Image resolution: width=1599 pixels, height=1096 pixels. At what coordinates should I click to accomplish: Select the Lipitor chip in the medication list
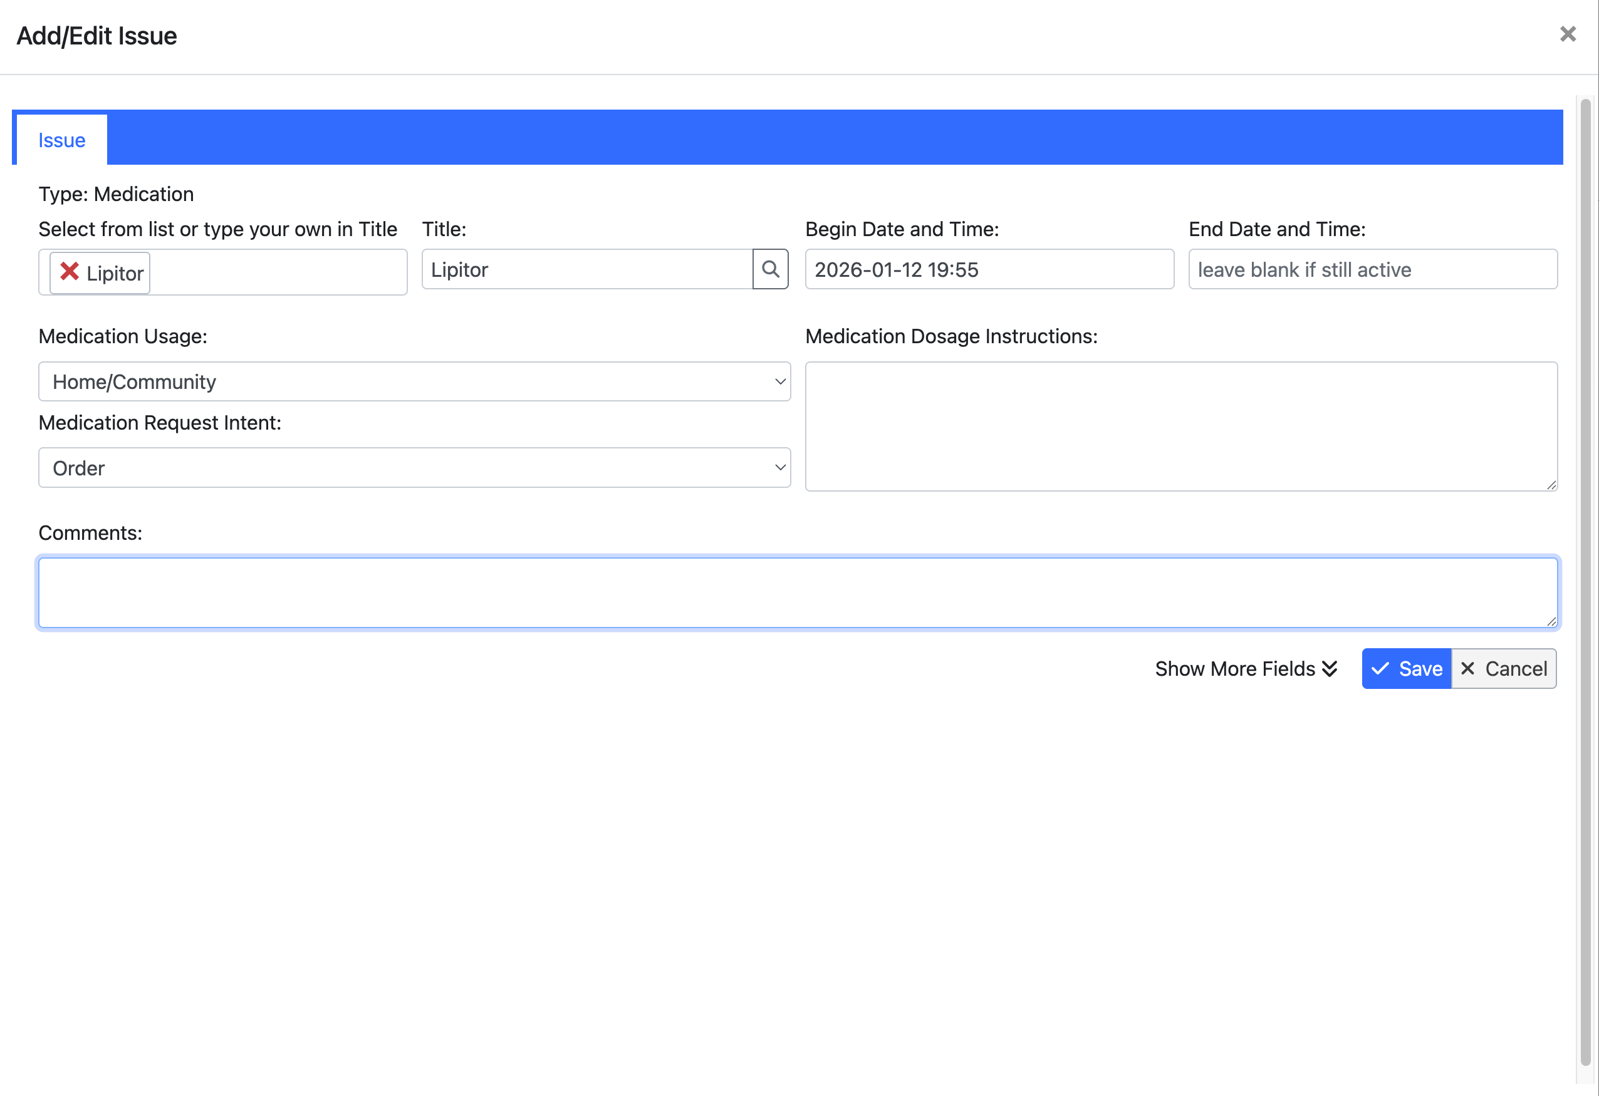(113, 272)
